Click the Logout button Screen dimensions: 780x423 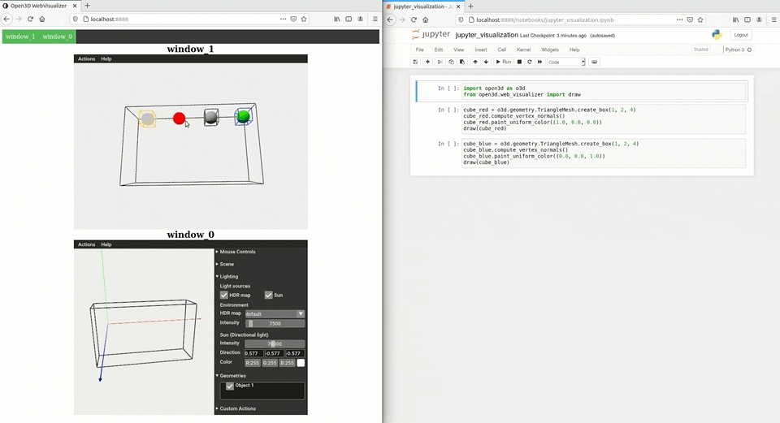point(740,35)
